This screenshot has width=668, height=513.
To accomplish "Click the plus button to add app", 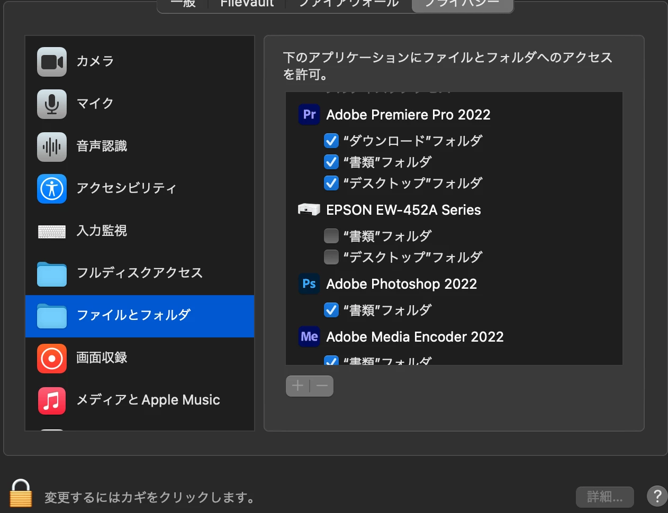I will [297, 386].
